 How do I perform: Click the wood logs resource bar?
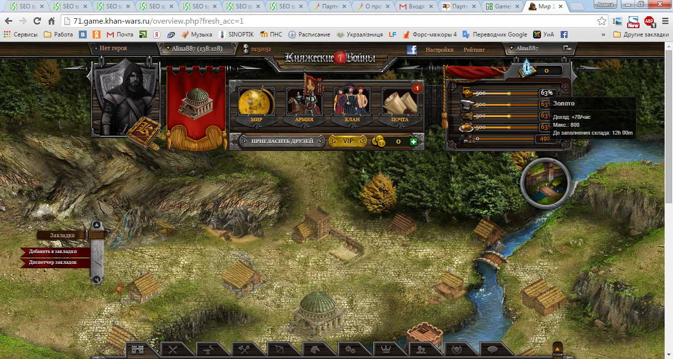pos(507,116)
